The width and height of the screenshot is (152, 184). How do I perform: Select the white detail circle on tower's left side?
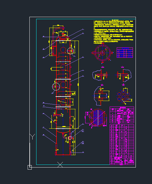(x=56, y=87)
